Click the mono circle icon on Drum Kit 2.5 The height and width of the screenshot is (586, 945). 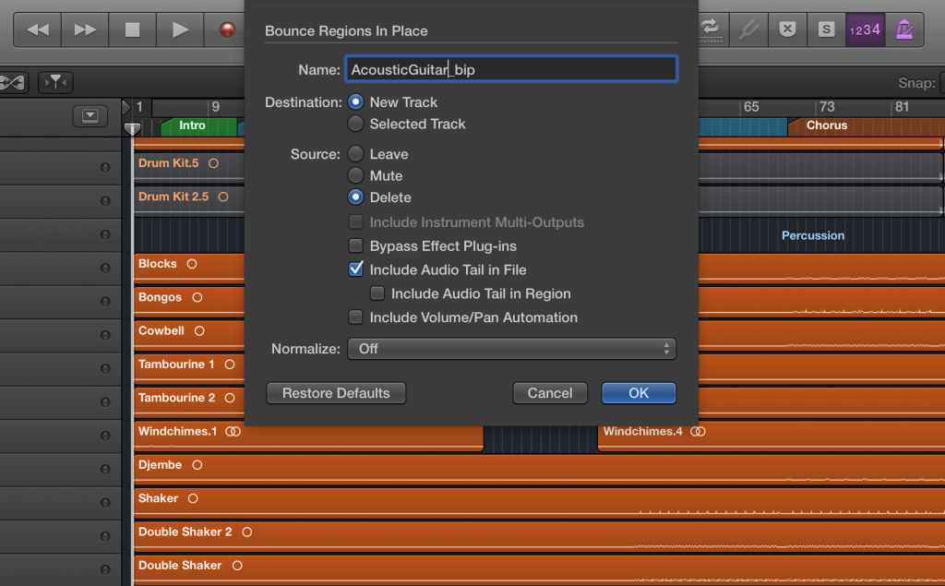tap(223, 197)
